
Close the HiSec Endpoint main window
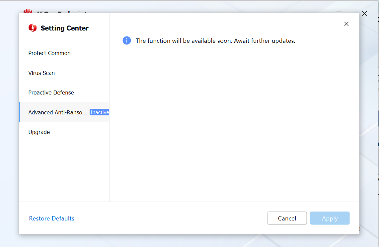tap(364, 14)
